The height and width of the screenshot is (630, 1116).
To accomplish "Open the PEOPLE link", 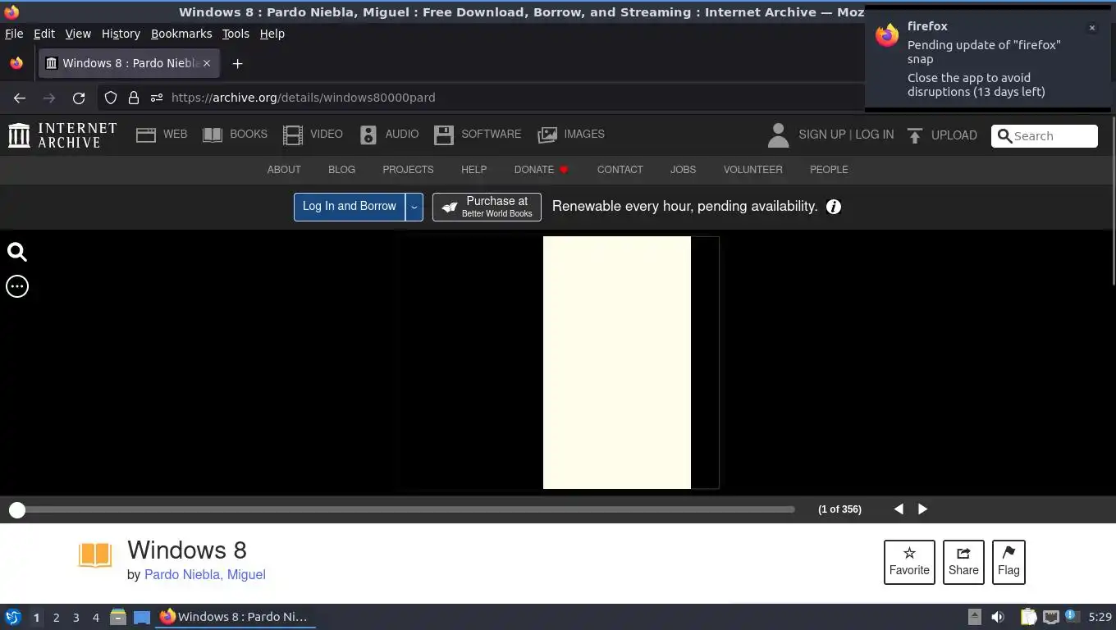I will click(829, 170).
